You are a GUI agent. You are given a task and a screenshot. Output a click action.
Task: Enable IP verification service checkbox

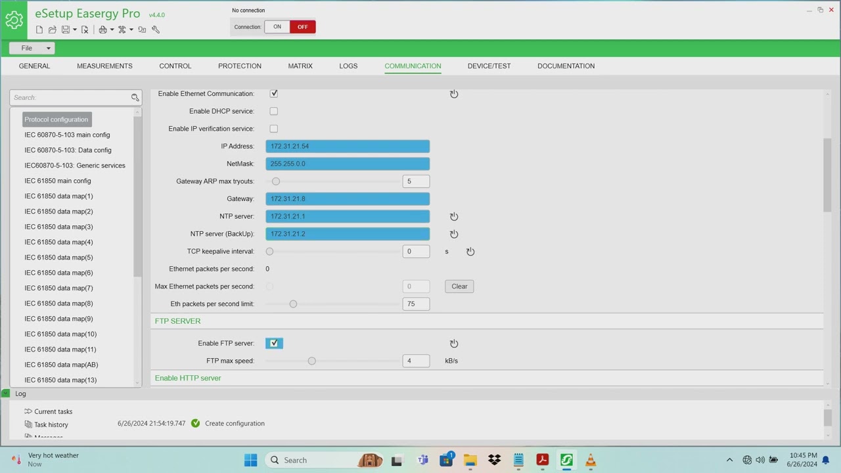coord(274,129)
